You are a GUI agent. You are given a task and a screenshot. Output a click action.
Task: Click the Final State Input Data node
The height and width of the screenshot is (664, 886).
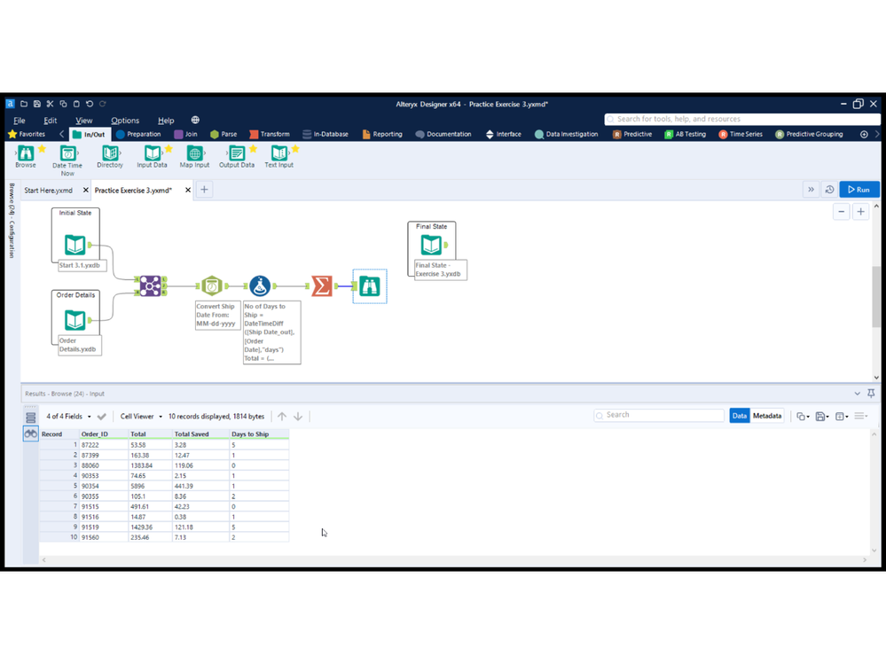pos(432,245)
